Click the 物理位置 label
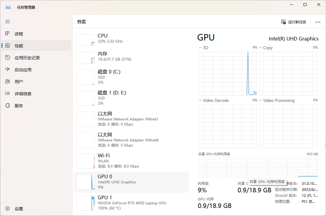The width and height of the screenshot is (326, 216). (x=283, y=201)
